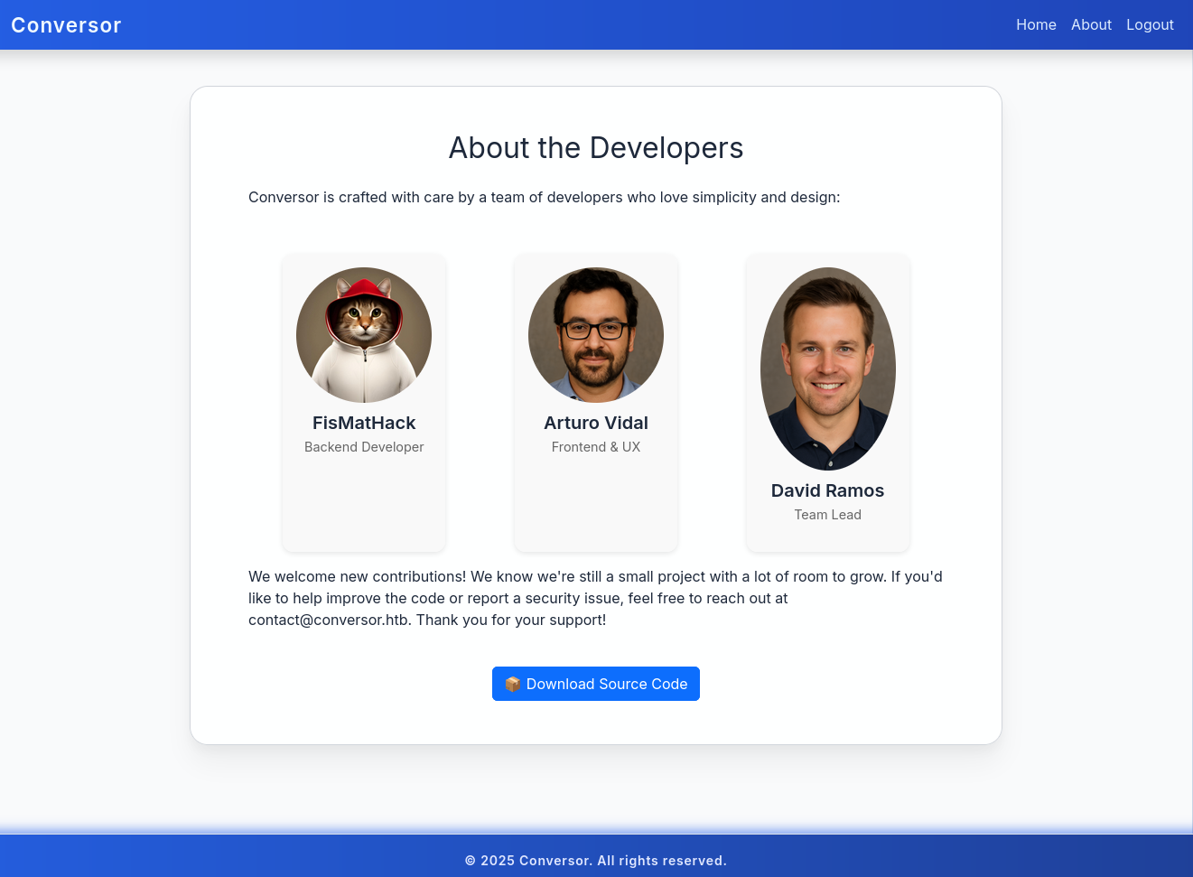Click the About the Developers heading

[x=596, y=148]
